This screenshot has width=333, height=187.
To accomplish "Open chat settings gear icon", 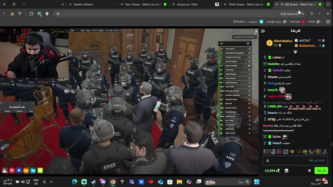I will [309, 171].
